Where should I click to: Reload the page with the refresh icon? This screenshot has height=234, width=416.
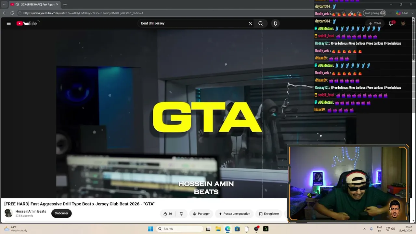click(x=12, y=13)
